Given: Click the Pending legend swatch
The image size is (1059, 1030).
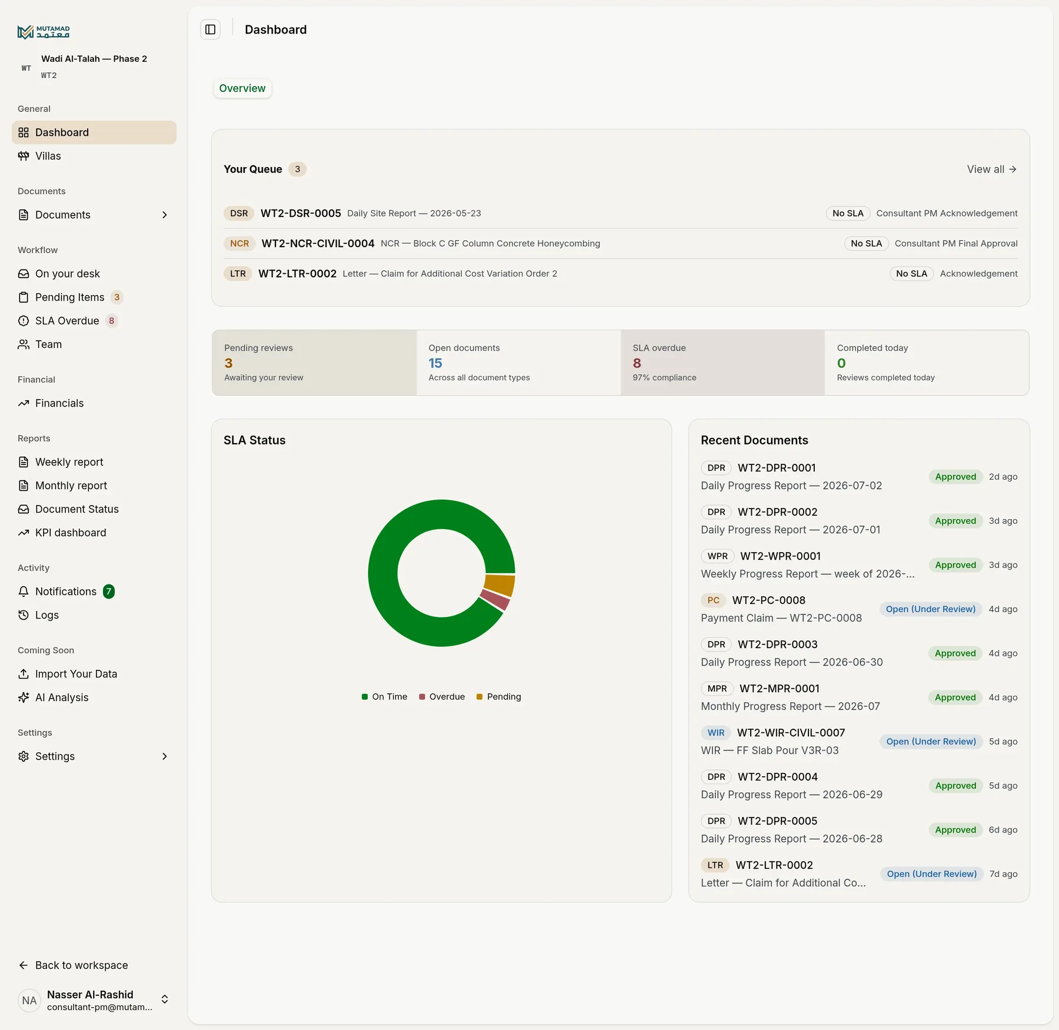Looking at the screenshot, I should coord(479,697).
